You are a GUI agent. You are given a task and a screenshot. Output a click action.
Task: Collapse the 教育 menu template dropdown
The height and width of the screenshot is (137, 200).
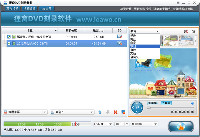coord(157,31)
